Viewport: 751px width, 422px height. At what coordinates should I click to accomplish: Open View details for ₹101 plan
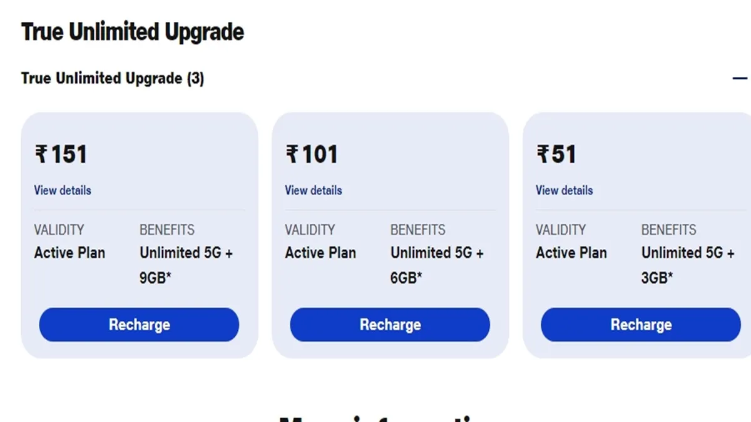coord(314,190)
